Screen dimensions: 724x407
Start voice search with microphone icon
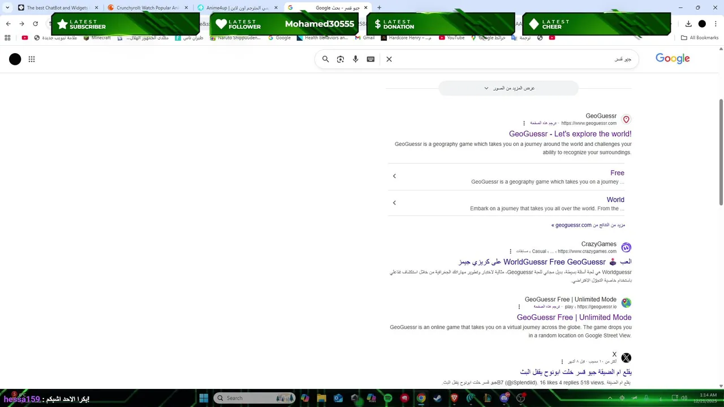click(x=356, y=59)
